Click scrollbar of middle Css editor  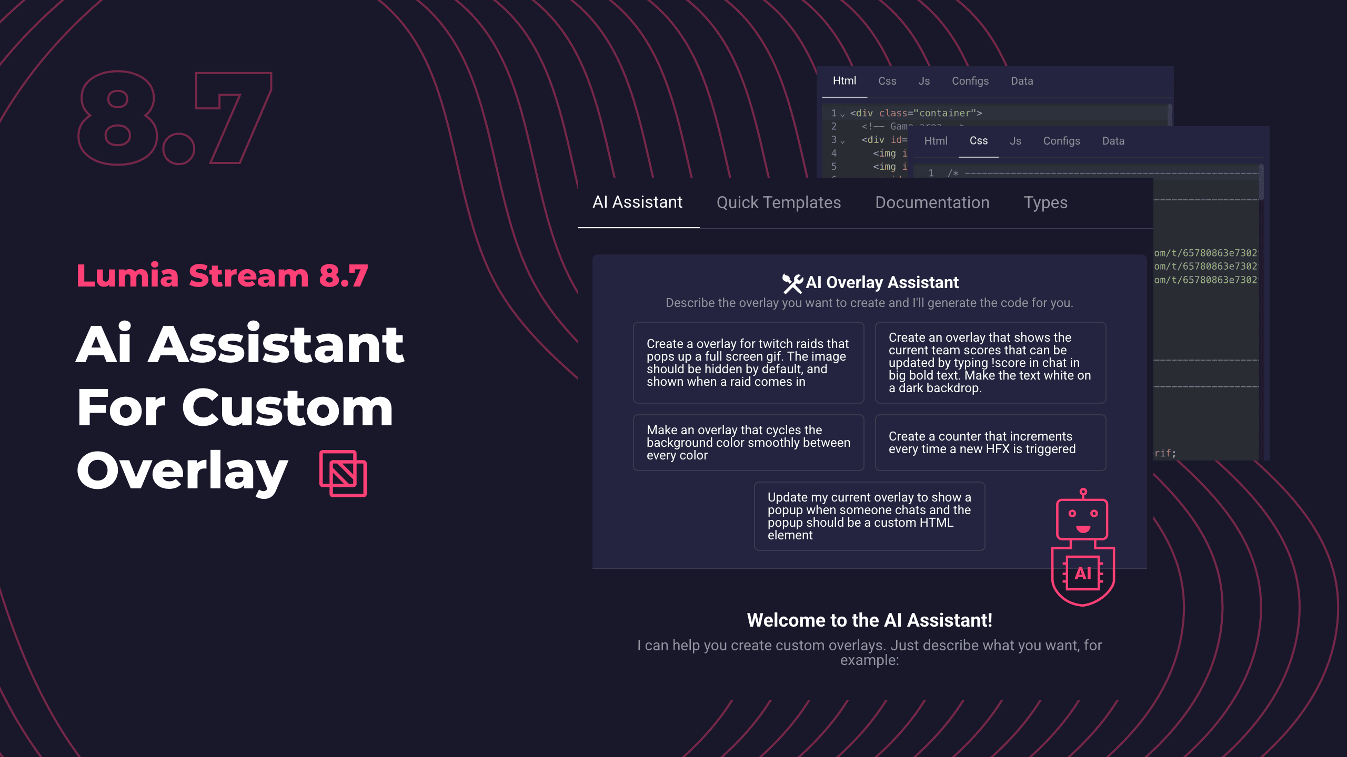(1261, 182)
